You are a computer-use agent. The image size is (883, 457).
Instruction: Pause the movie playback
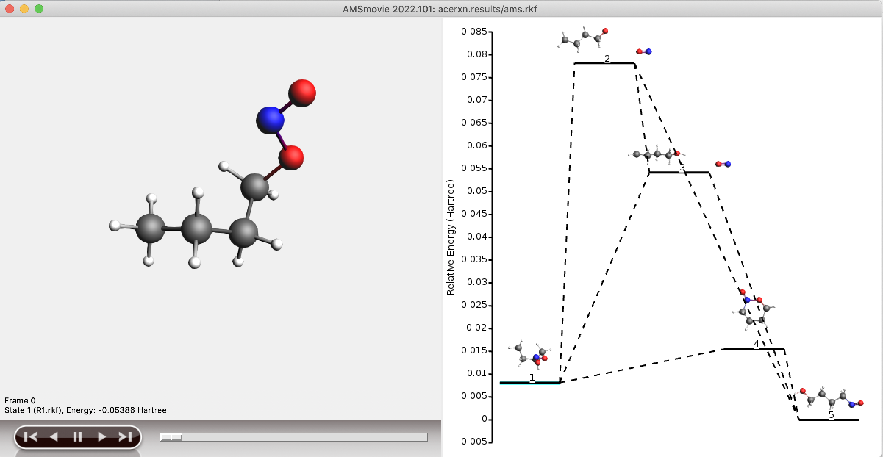[x=77, y=437]
